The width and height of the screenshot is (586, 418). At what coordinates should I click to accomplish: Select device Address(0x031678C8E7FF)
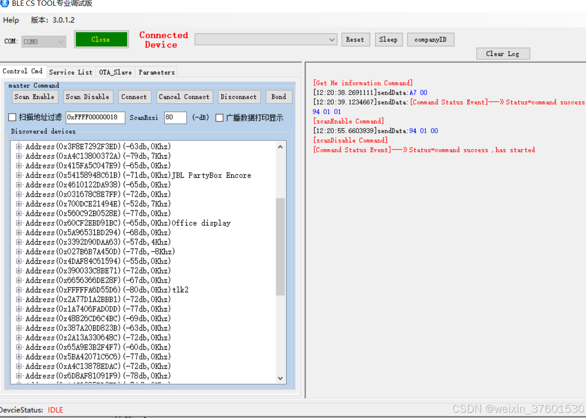tap(98, 194)
